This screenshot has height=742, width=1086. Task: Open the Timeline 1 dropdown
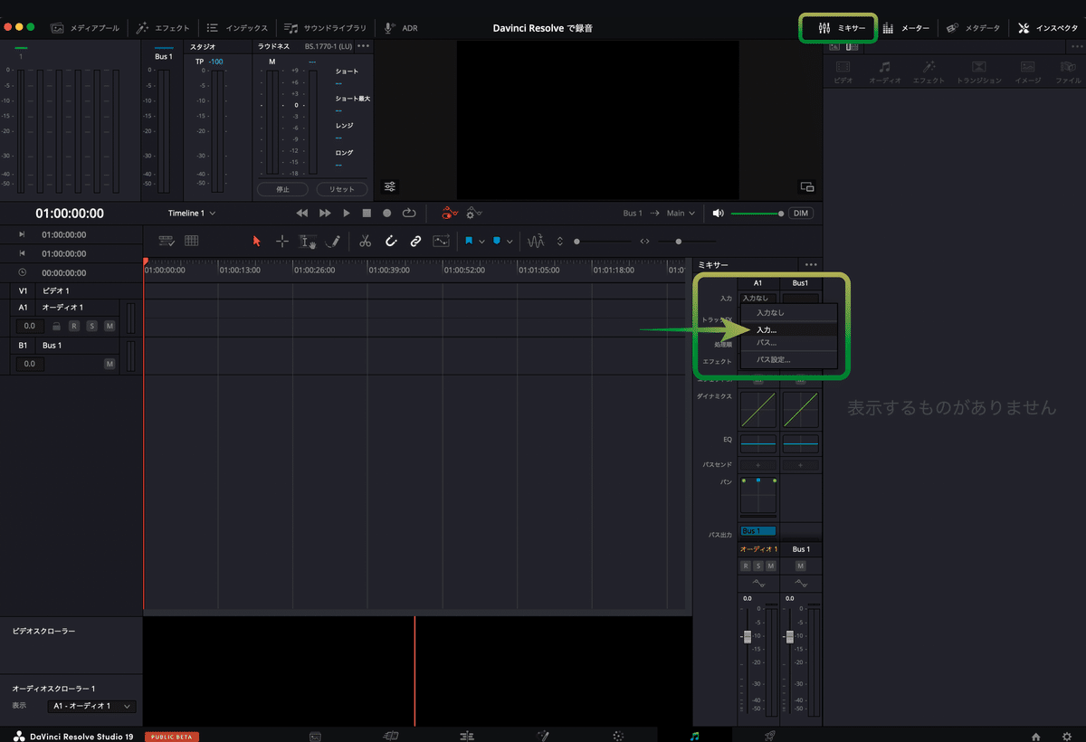[x=190, y=213]
